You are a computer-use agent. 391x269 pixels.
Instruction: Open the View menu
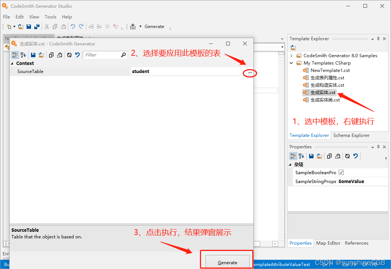[x=34, y=17]
